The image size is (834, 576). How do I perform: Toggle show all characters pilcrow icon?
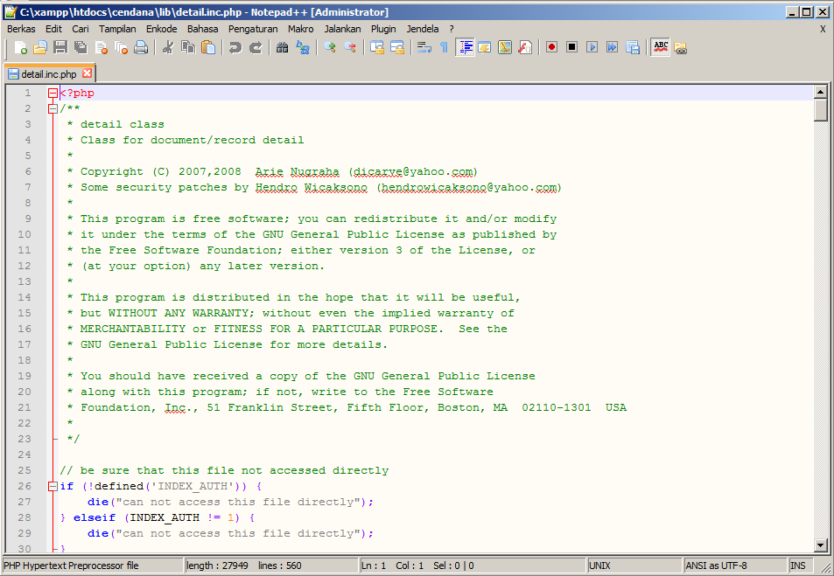click(444, 48)
